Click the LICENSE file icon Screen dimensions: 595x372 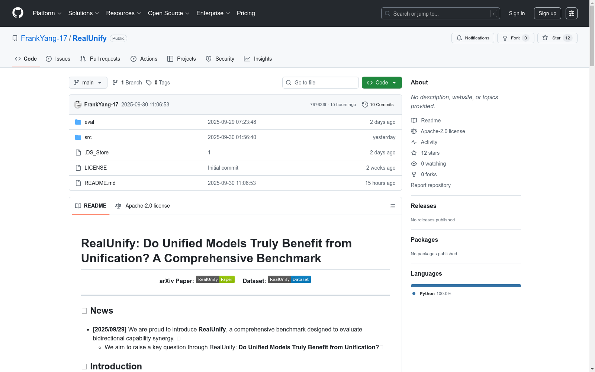point(78,168)
